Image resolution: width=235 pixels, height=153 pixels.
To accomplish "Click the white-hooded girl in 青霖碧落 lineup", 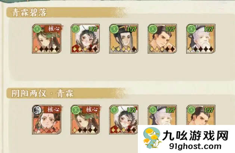I will (85, 39).
